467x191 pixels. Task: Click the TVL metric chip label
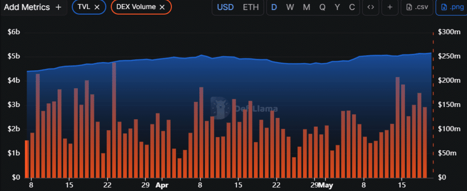[84, 7]
